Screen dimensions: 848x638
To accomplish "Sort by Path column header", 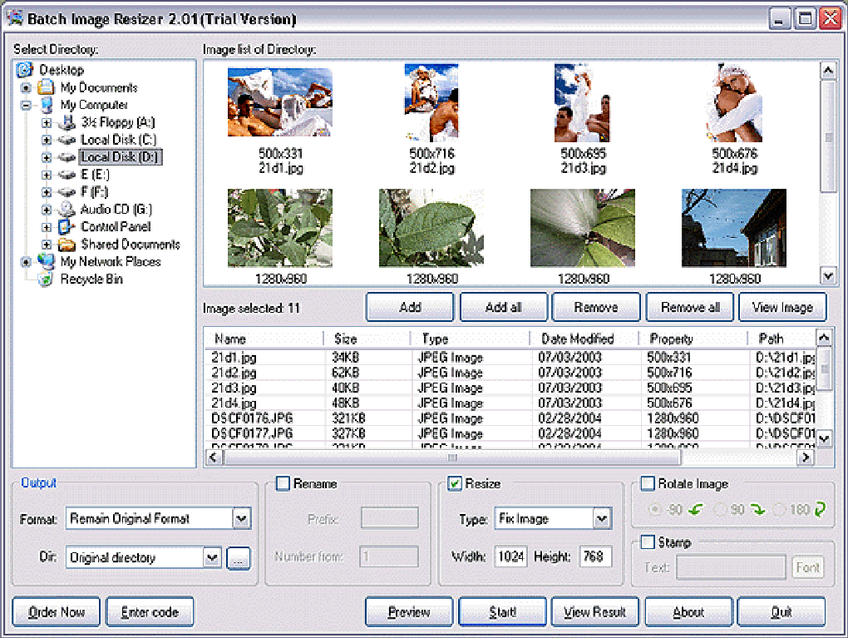I will [x=782, y=339].
